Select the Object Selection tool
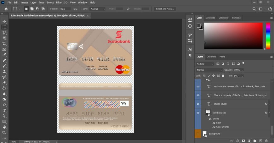The image size is (274, 143). 4,38
